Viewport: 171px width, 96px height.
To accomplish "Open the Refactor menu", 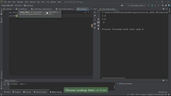I will (x=33, y=2).
